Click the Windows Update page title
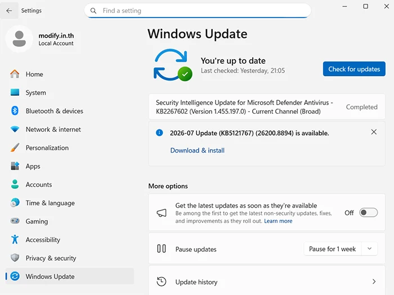This screenshot has height=295, width=394. point(197,34)
